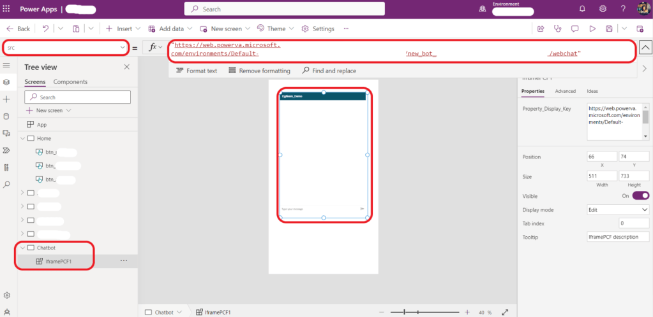Open the app launcher waffle icon
This screenshot has height=317, width=653.
7,9
